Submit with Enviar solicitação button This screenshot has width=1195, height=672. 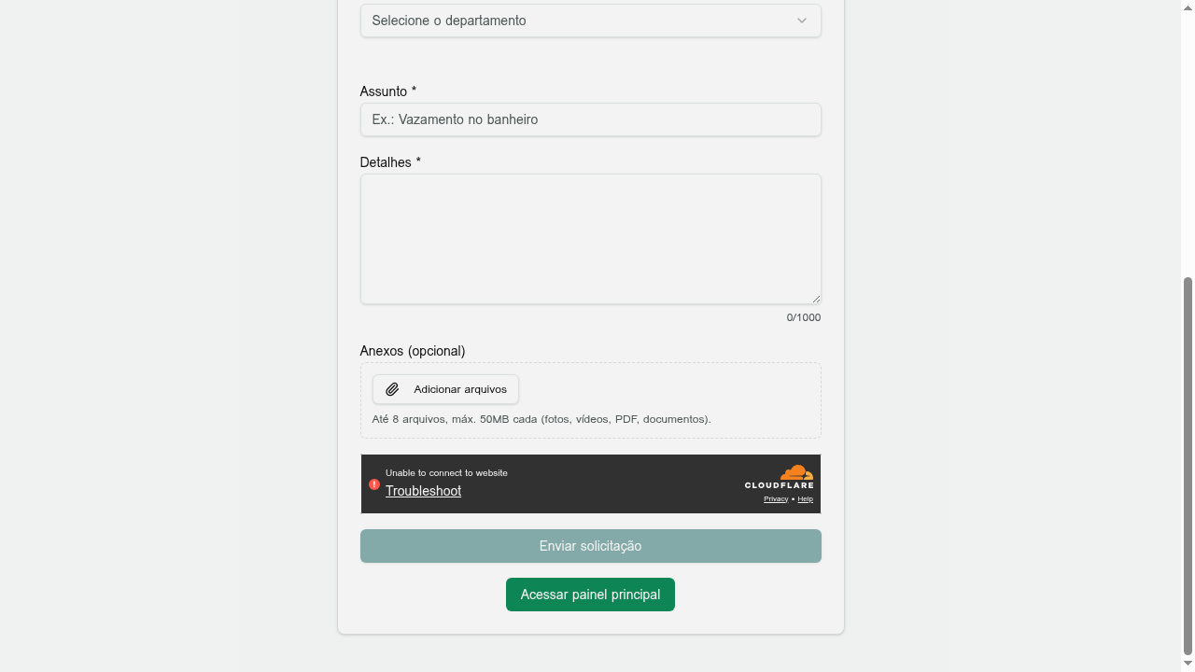coord(591,546)
